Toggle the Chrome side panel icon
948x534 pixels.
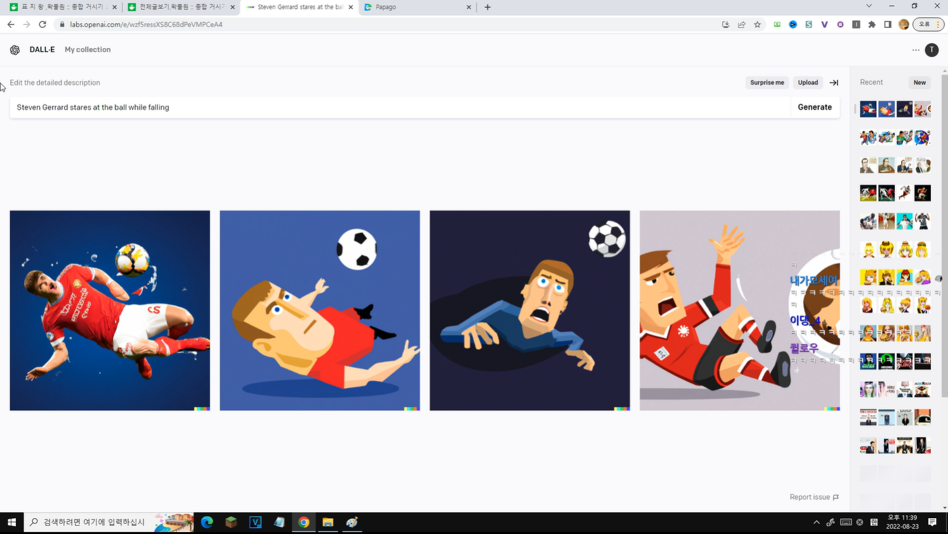click(888, 24)
